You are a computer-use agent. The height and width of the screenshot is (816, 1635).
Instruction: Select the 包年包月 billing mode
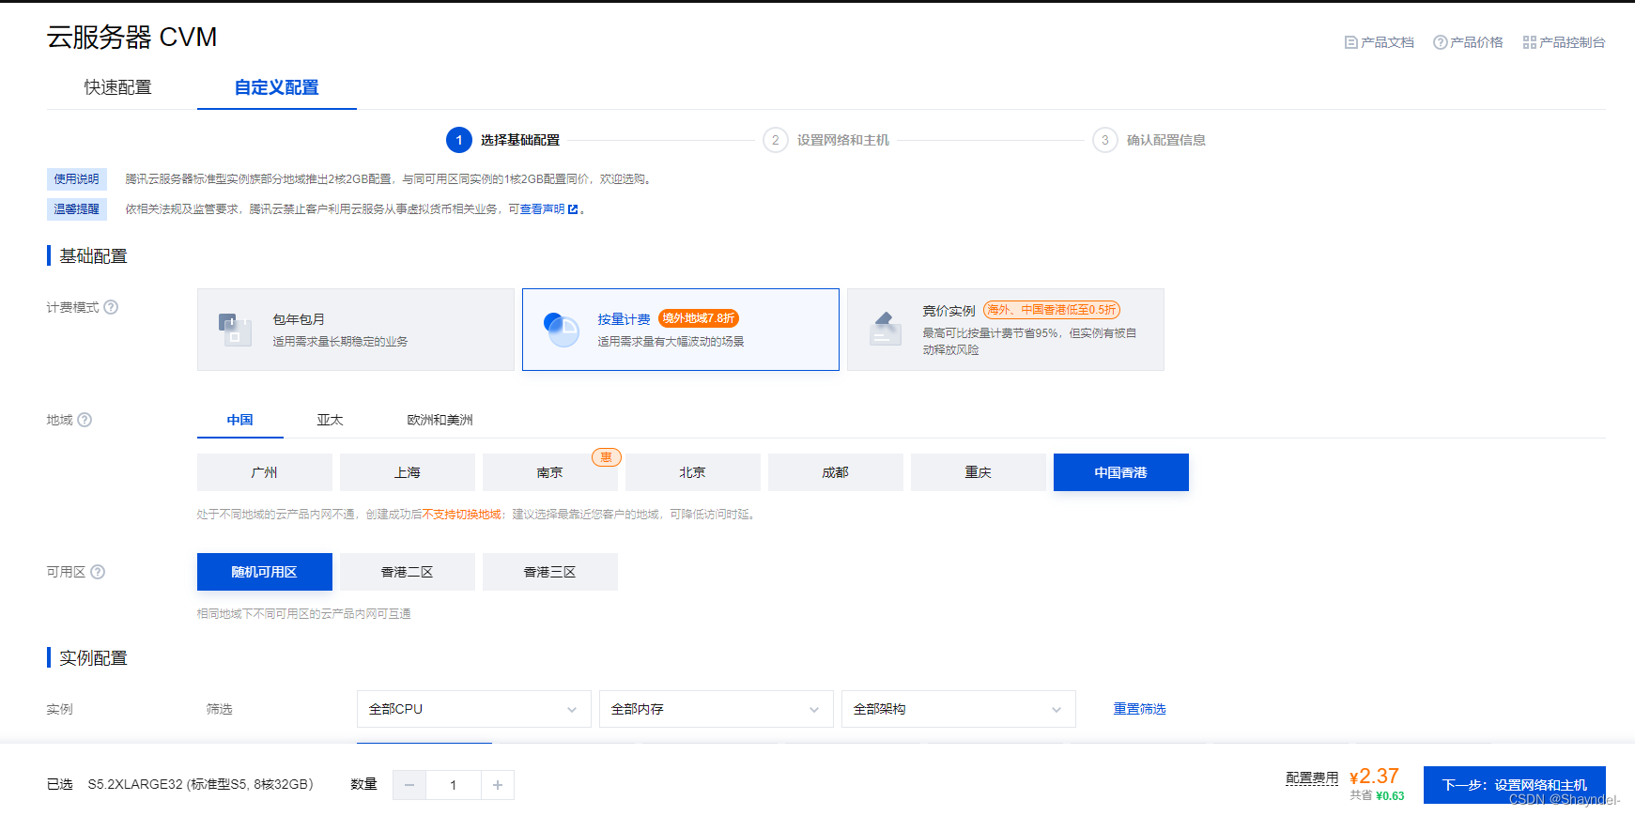point(356,330)
